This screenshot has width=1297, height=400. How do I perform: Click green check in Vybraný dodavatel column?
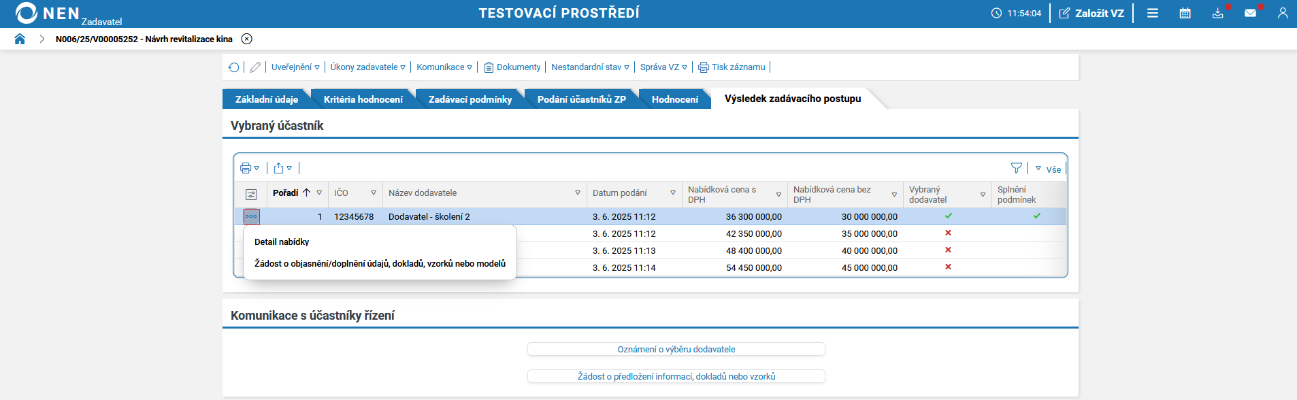point(949,216)
